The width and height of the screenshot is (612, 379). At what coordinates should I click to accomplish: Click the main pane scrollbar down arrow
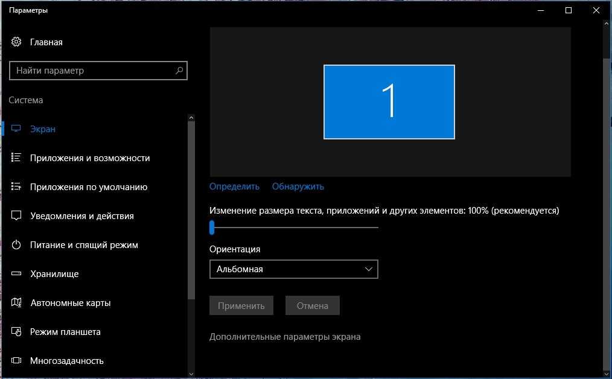[x=607, y=374]
